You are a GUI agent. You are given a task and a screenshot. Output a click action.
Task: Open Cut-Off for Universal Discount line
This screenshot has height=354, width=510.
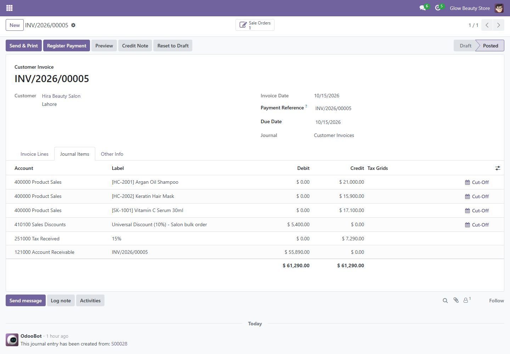tap(477, 225)
